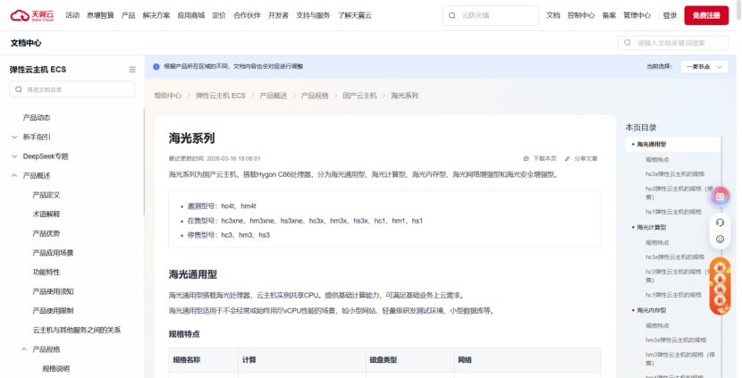The image size is (742, 378).
Task: Open the customer service headset icon
Action: point(721,223)
